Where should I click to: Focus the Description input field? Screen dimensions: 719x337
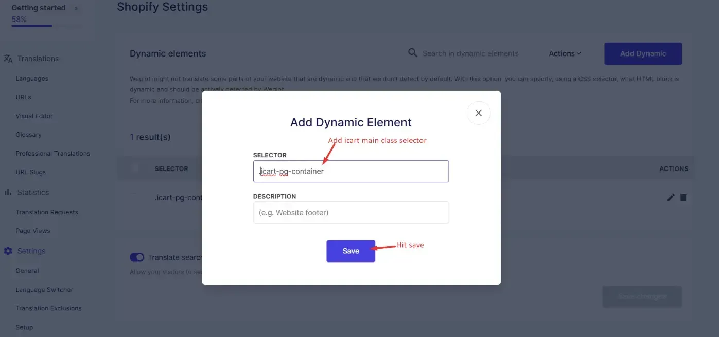coord(351,213)
